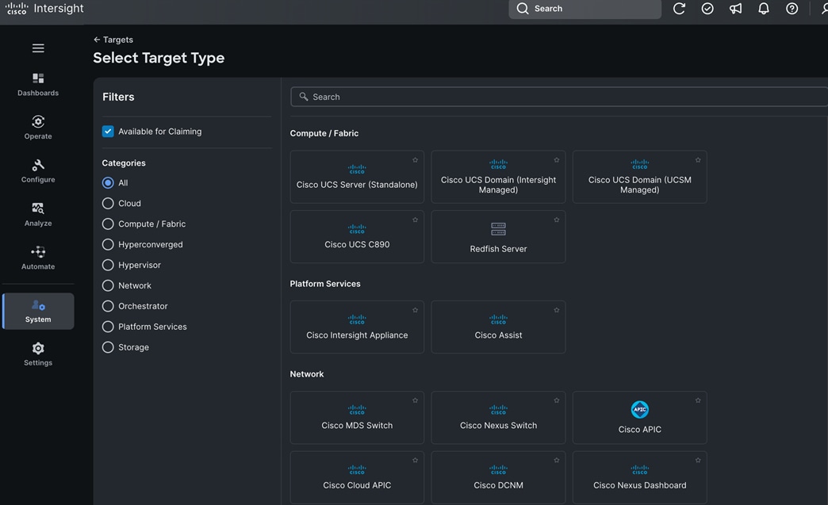Favorite the Cisco Cloud APIC star
This screenshot has height=505, width=828.
pos(415,461)
